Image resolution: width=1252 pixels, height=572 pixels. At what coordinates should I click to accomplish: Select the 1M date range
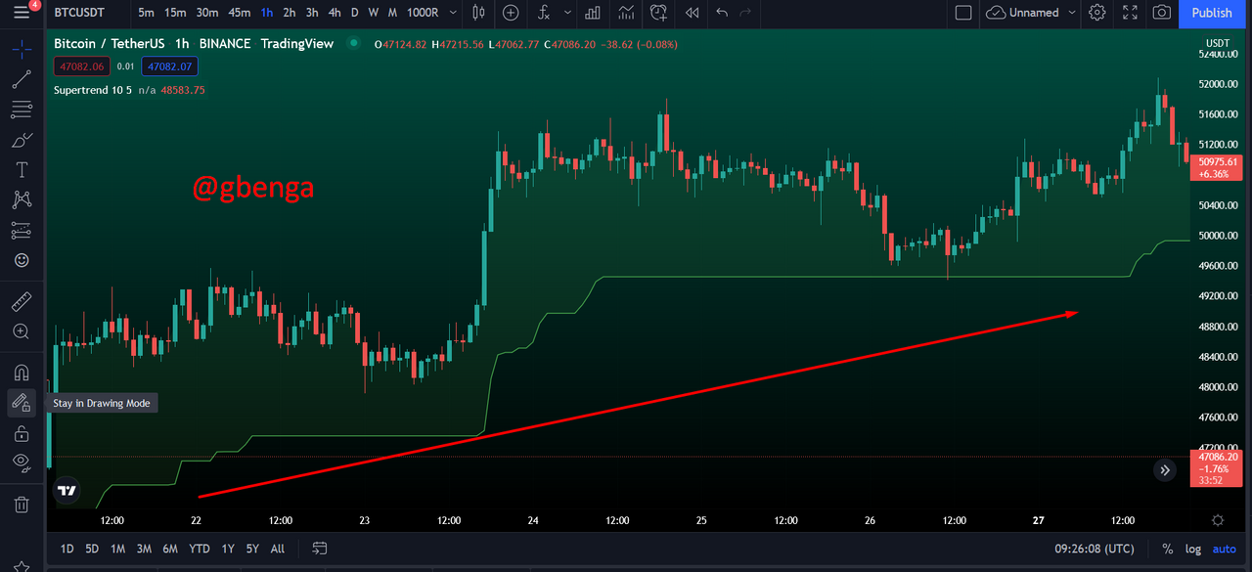tap(117, 549)
